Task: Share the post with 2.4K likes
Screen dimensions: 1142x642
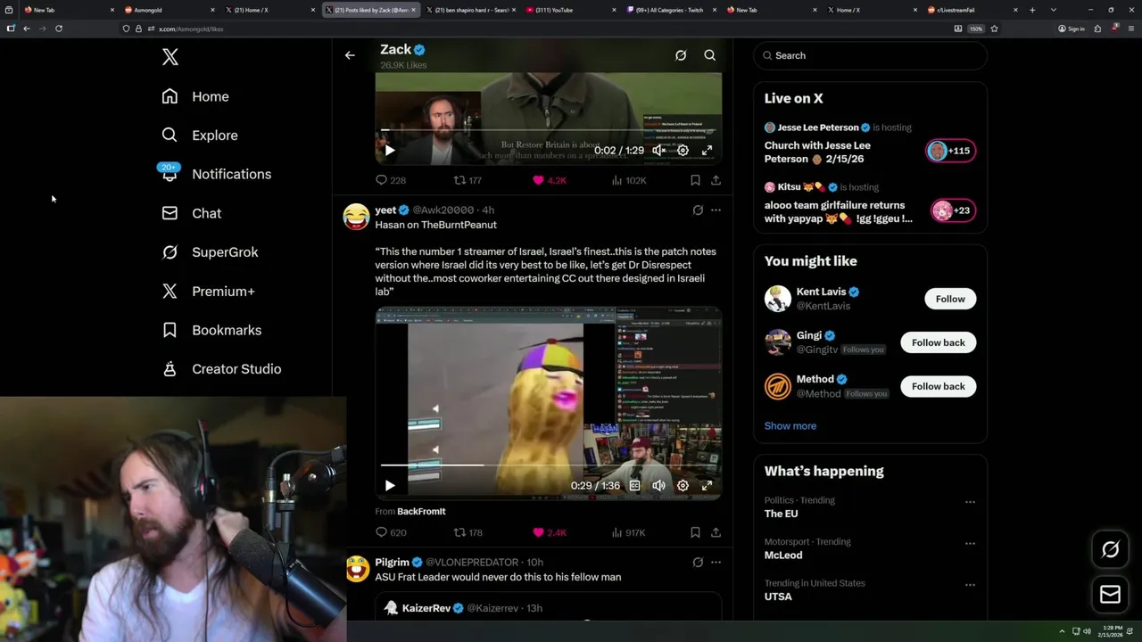Action: [x=716, y=532]
